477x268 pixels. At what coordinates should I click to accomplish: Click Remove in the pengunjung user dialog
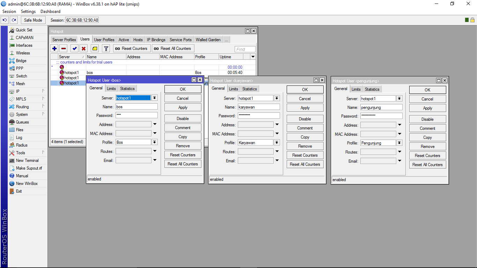(428, 147)
